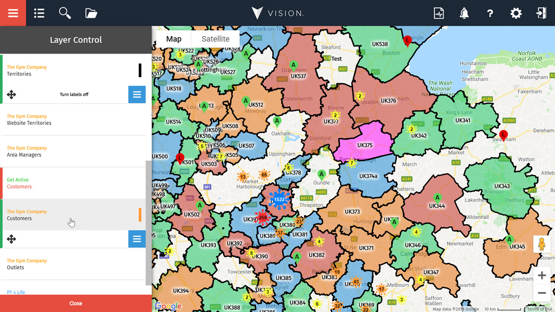The height and width of the screenshot is (312, 555).
Task: Click the orange color bar of Customers layer
Action: (x=140, y=215)
